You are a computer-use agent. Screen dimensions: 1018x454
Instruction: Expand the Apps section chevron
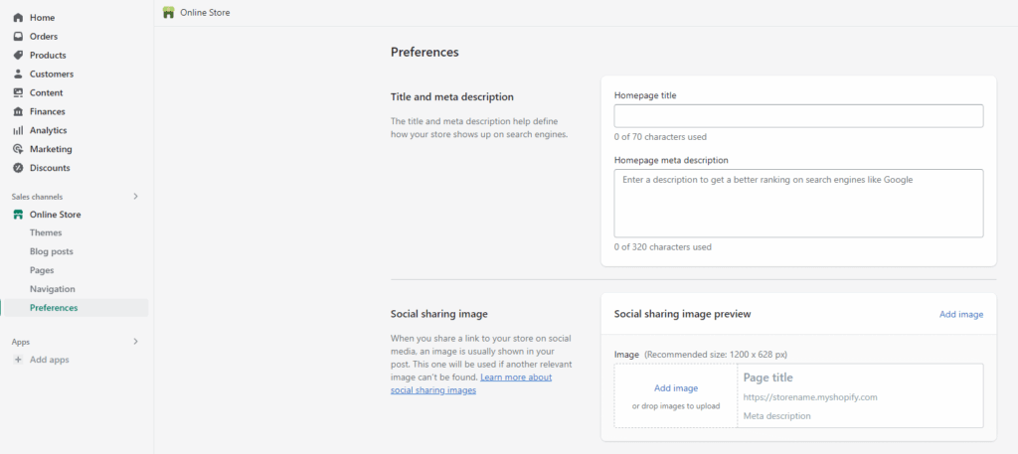click(x=135, y=342)
